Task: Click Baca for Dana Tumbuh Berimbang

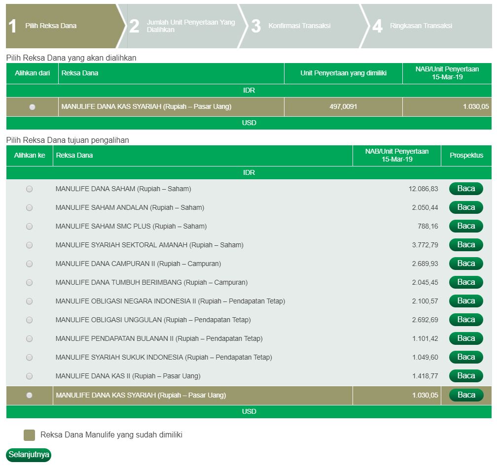Action: click(x=466, y=282)
